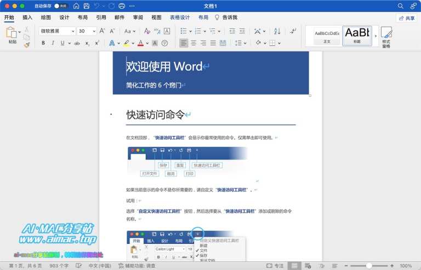Click the zoom in plus button
This screenshot has width=421, height=270.
click(392, 266)
